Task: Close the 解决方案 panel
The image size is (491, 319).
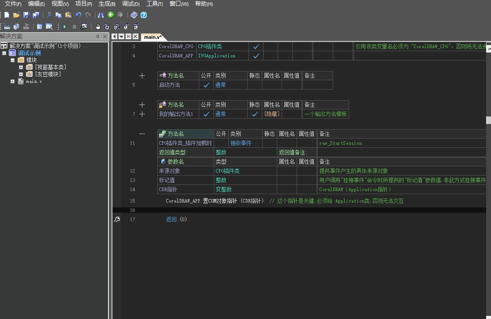Action: [x=104, y=36]
